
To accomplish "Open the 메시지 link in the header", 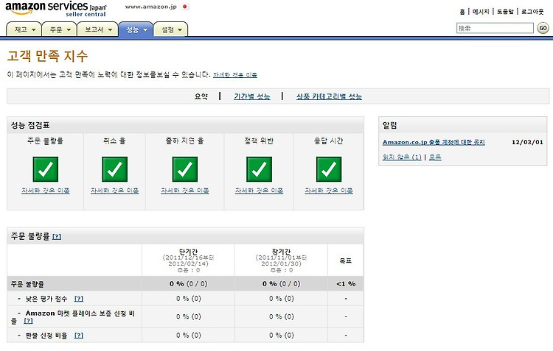I will coord(481,12).
